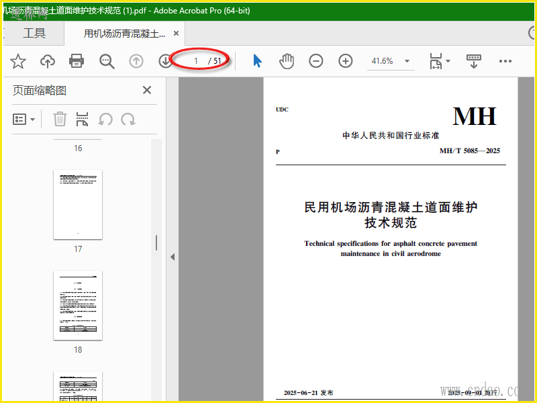537x403 pixels.
Task: Open the find text magnifier tool
Action: click(107, 61)
